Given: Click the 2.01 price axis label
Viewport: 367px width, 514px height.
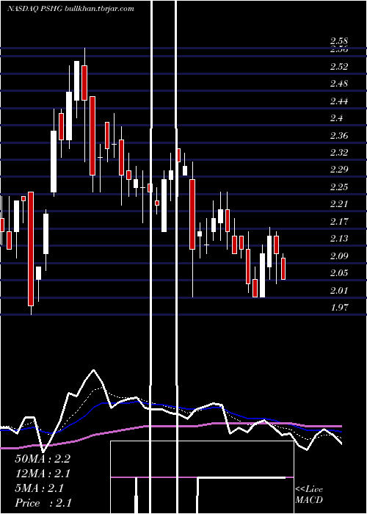Looking at the screenshot, I should pos(339,291).
